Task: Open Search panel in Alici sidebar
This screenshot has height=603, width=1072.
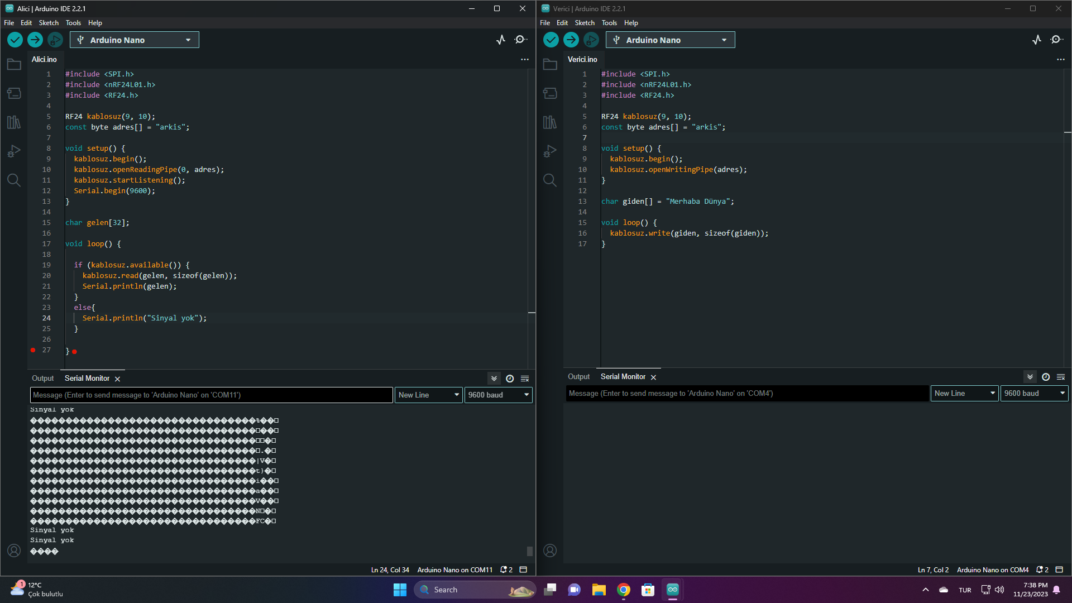Action: point(14,180)
